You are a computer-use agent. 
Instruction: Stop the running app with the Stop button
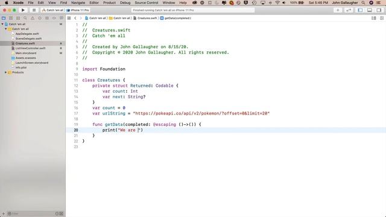point(34,10)
